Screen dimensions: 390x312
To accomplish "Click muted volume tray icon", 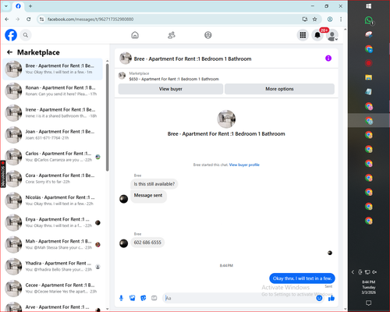I will click(x=374, y=272).
